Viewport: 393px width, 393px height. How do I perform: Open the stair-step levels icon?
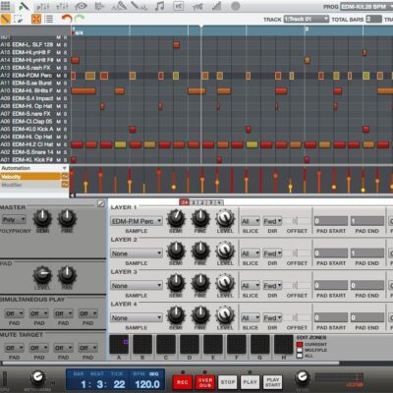point(216,6)
